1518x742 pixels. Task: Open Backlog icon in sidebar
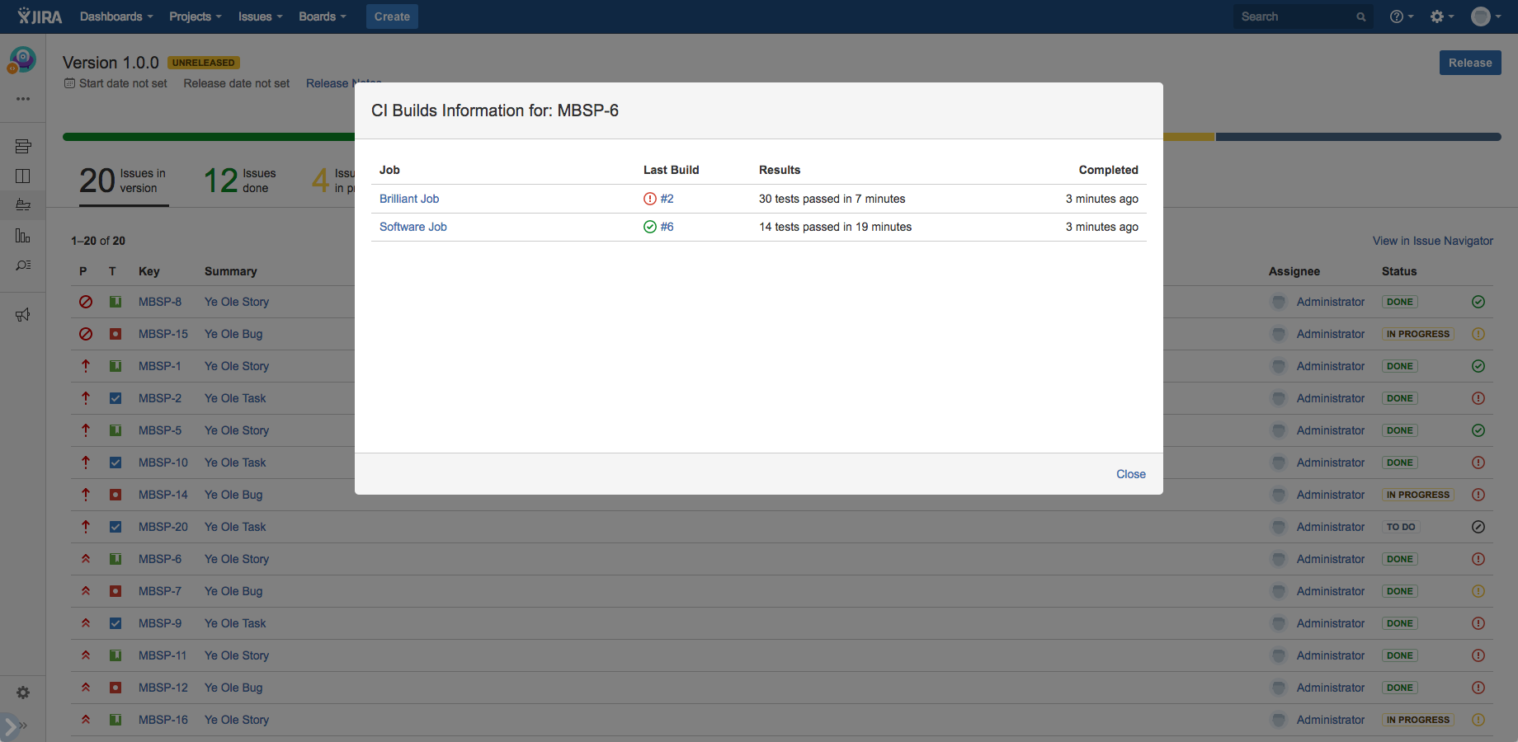coord(23,147)
